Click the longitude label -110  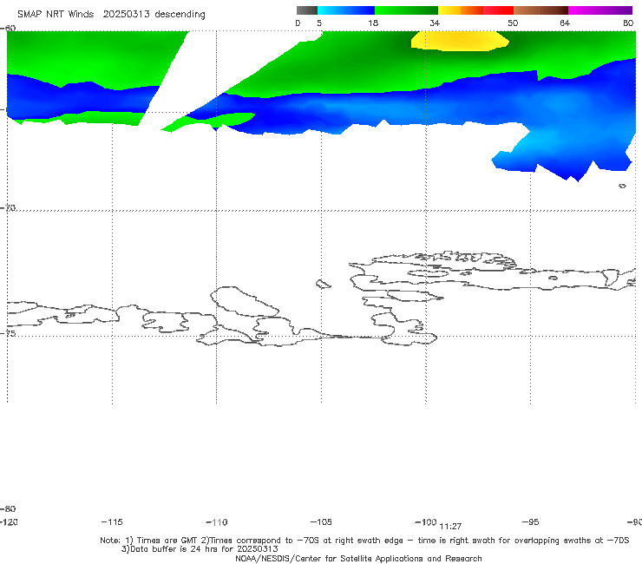coord(217,522)
